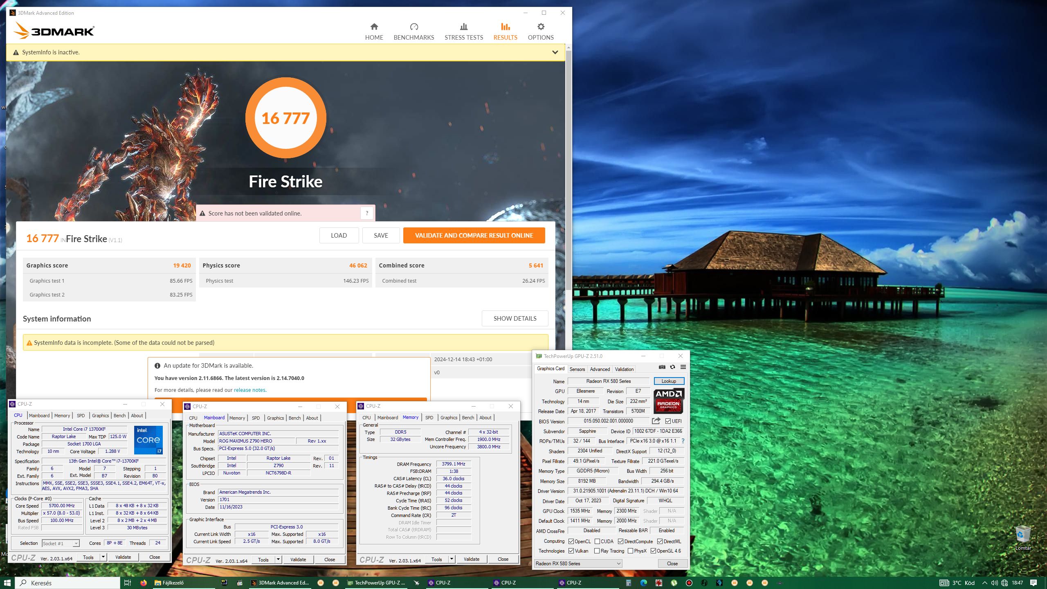Click Validate in the CPU-Z Memory window
Viewport: 1047px width, 589px height.
(471, 559)
